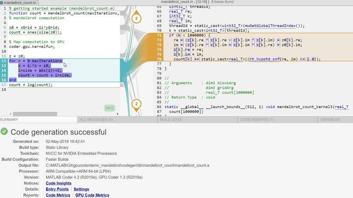Open the Entry Points details link
Screen dimensions: 353x198
[57, 189]
